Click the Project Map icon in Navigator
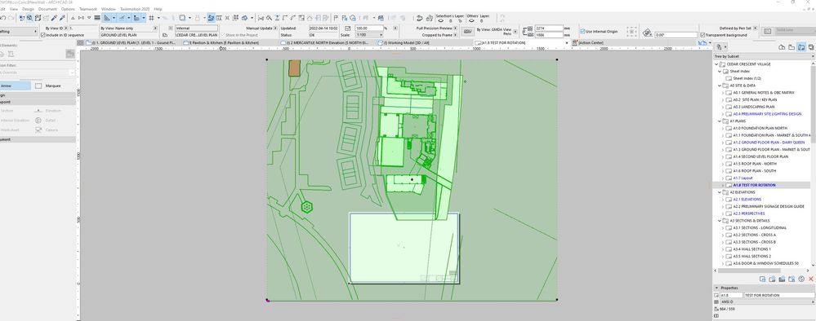The image size is (816, 321). (x=782, y=47)
